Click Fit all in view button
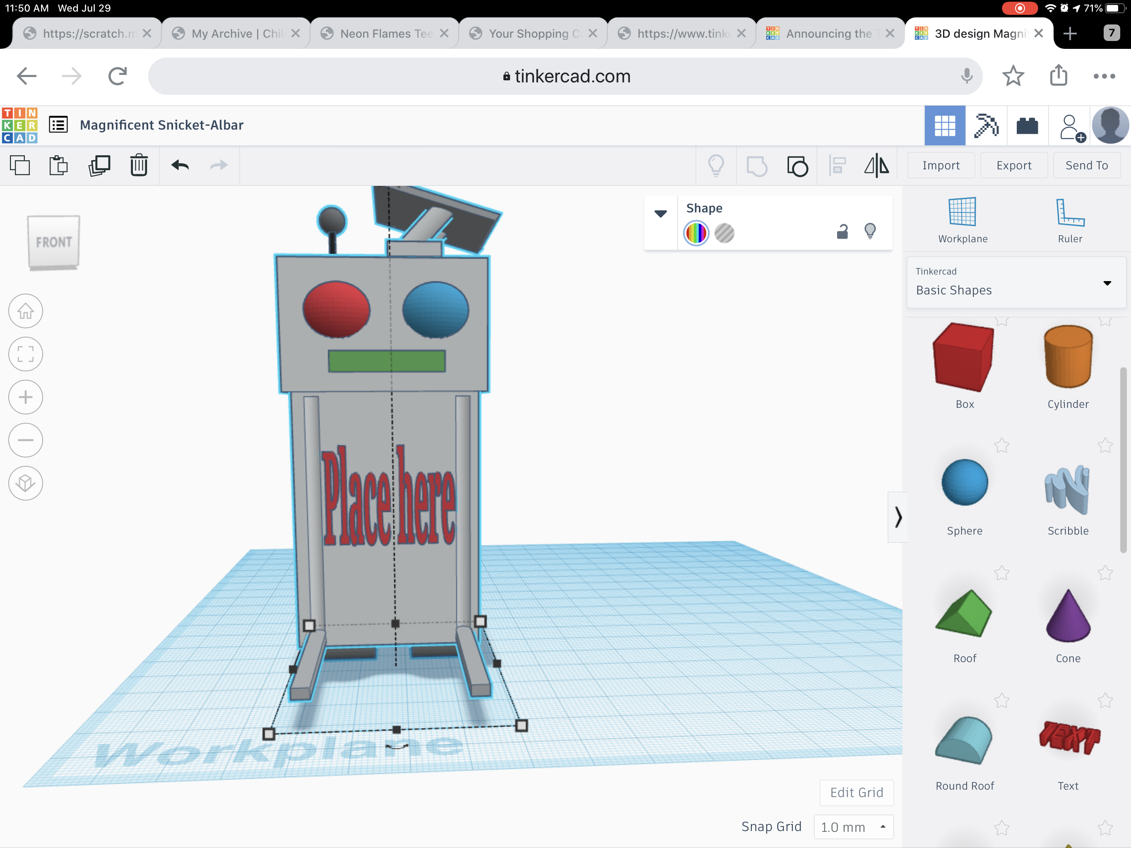The width and height of the screenshot is (1131, 848). [26, 354]
